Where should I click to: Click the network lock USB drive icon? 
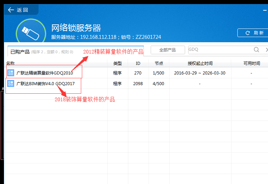click(31, 31)
